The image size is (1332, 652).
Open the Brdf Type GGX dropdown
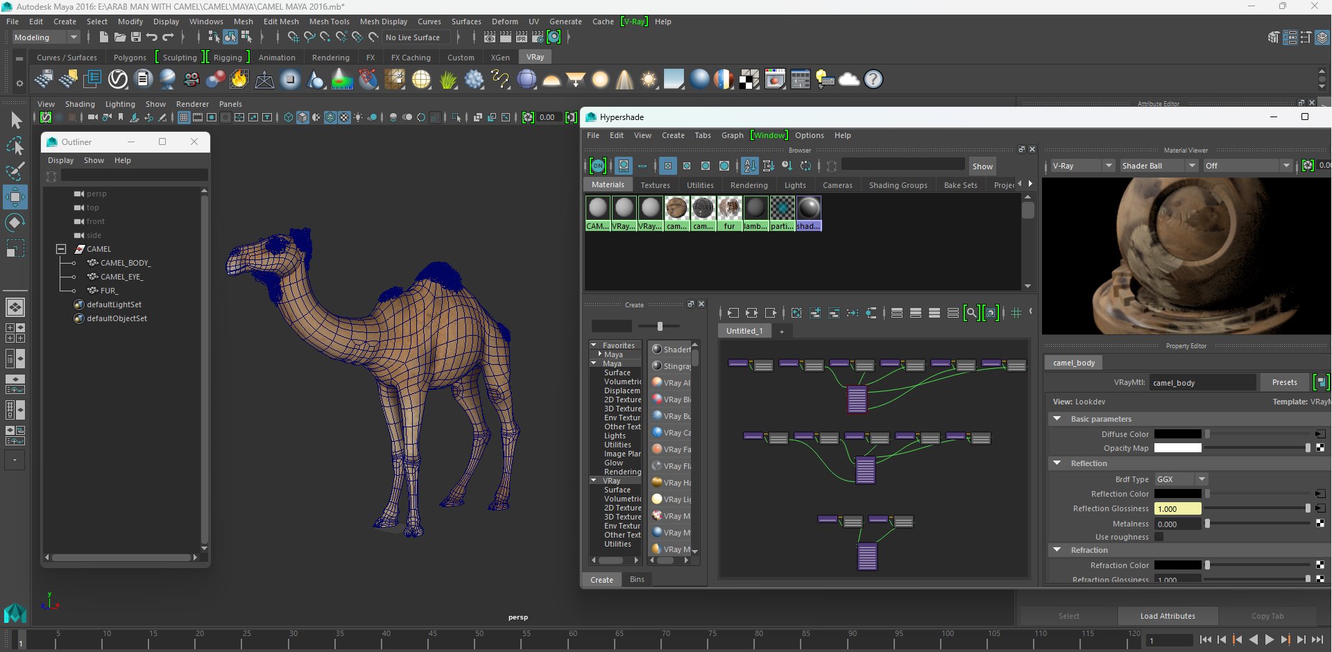point(1181,479)
